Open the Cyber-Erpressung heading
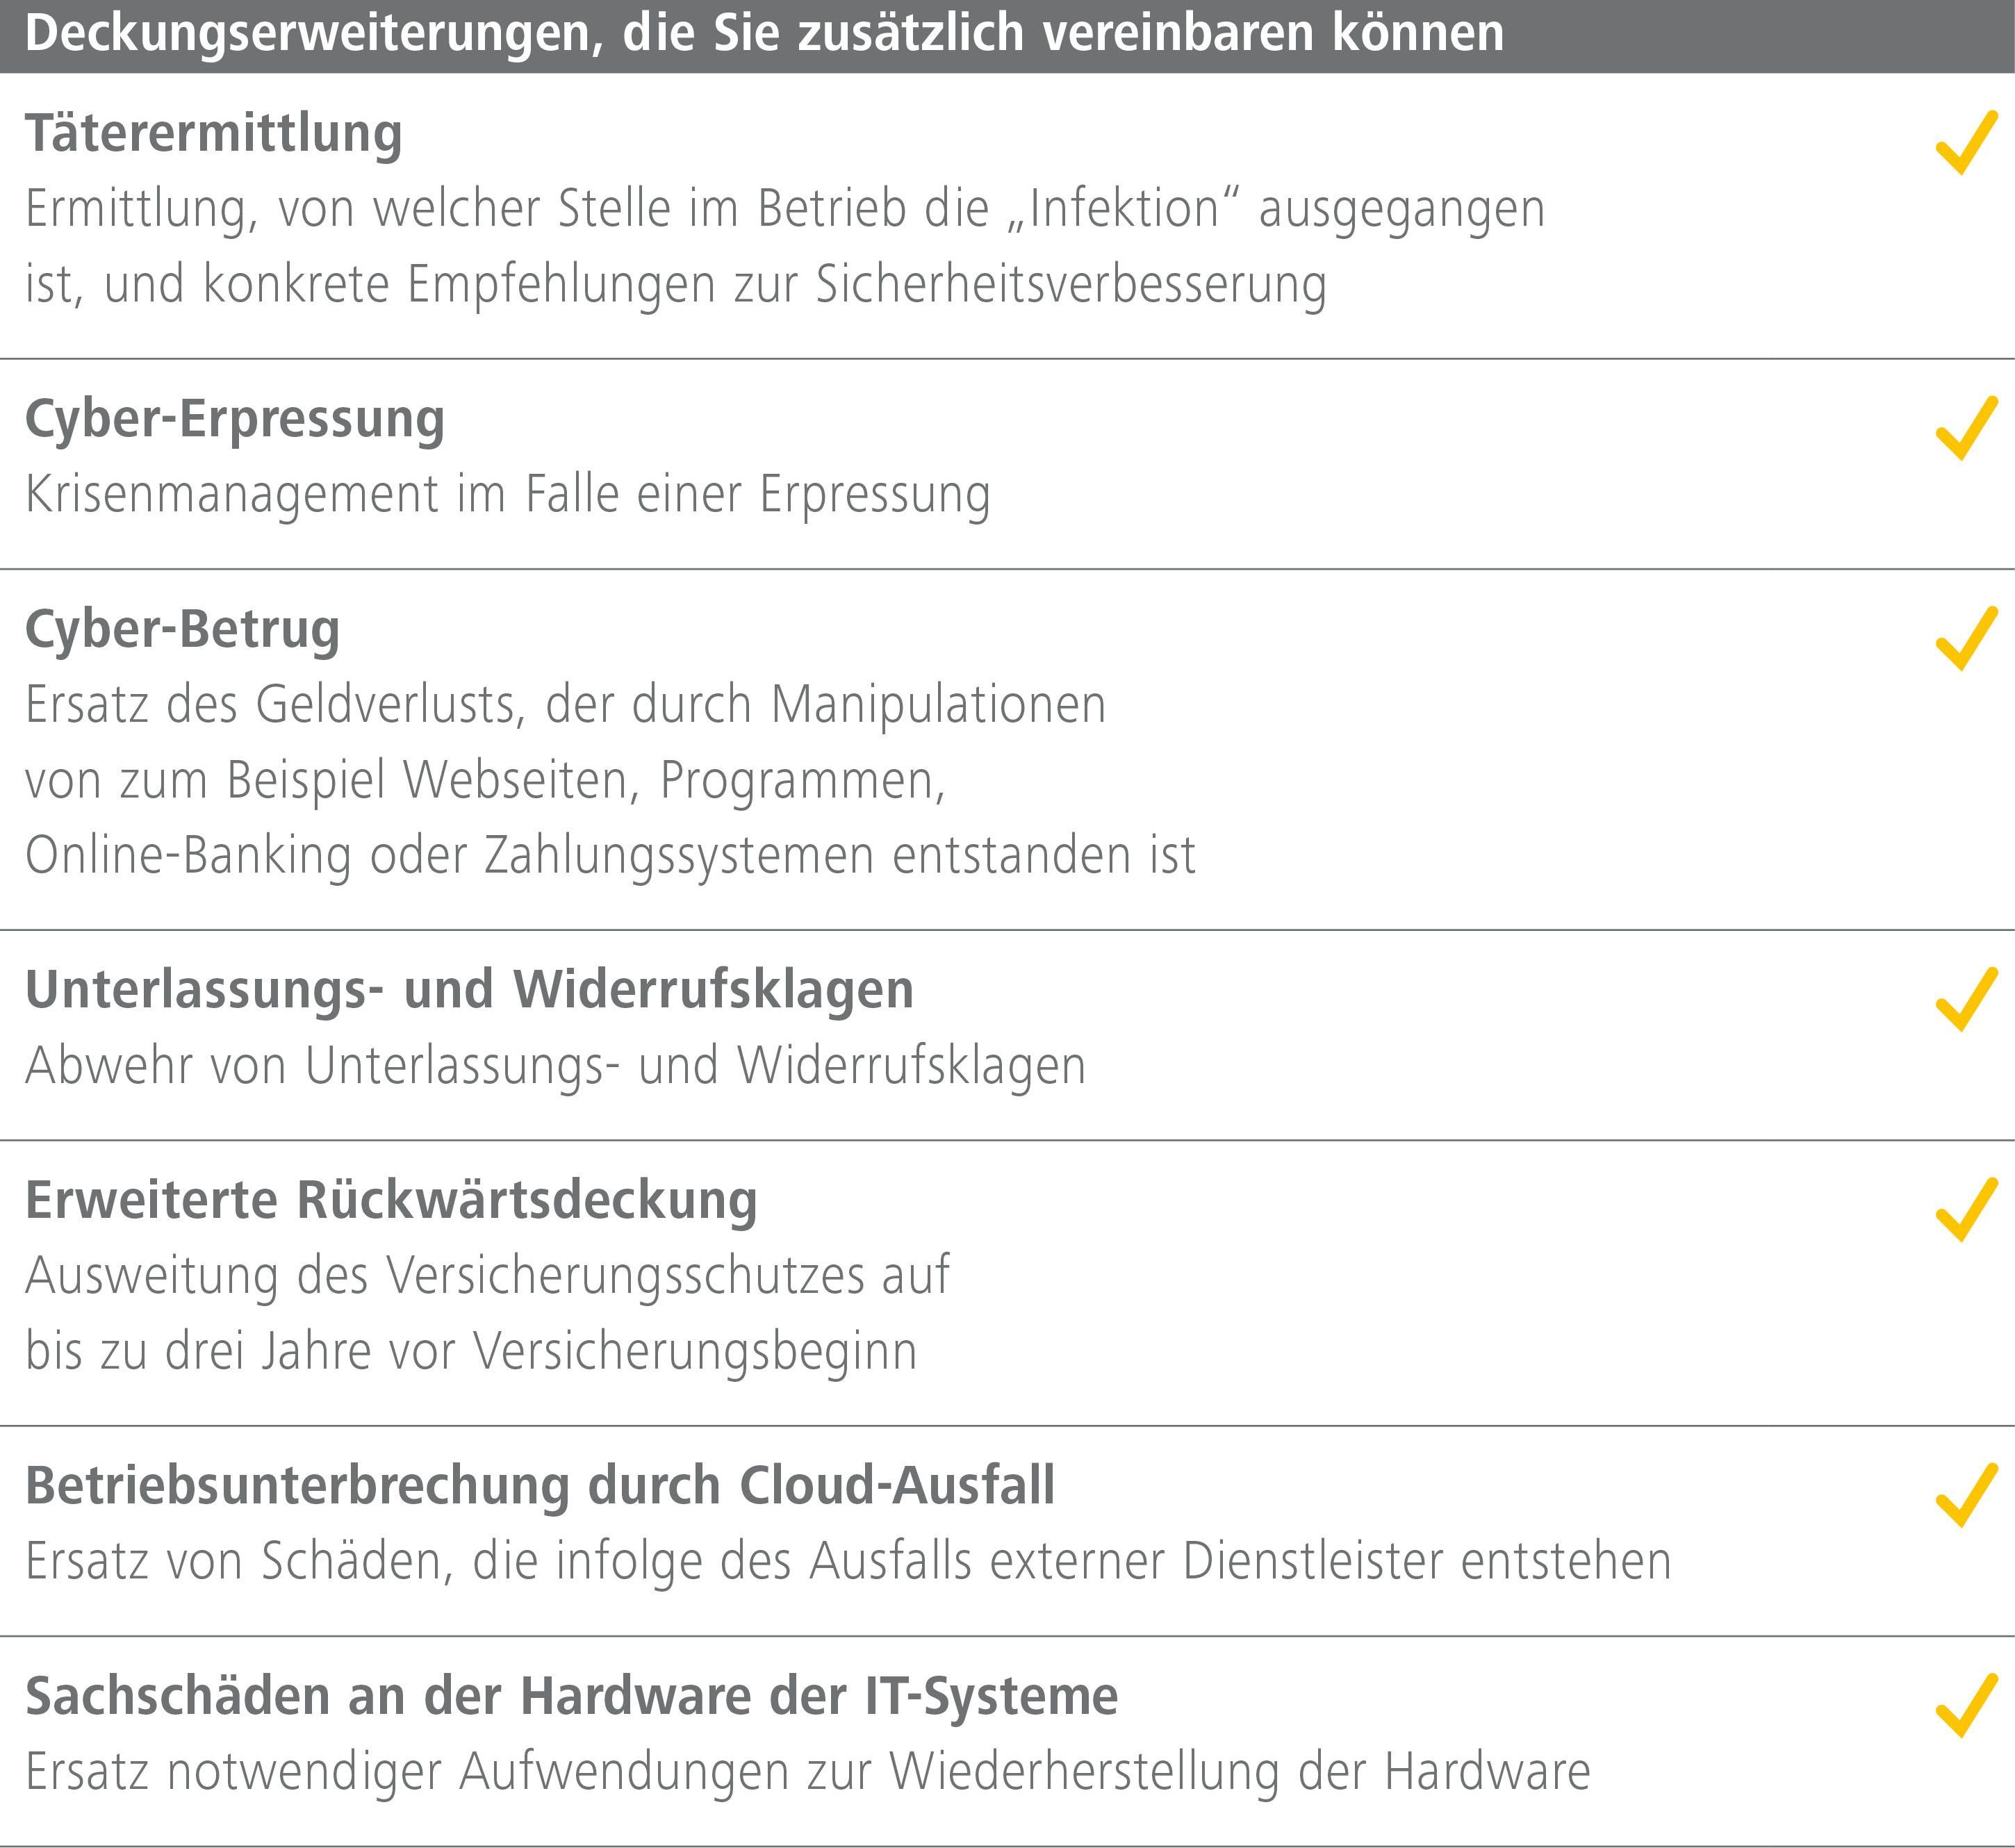2015x1848 pixels. (235, 420)
